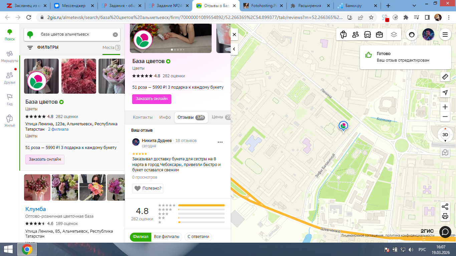456x256 pixels.
Task: Open Друзья in the left sidebar
Action: click(10, 78)
